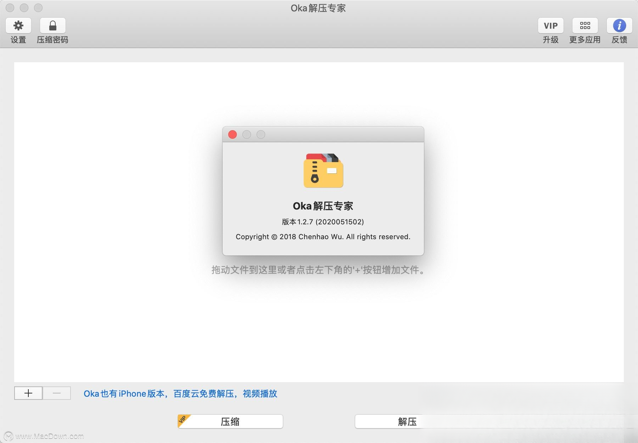
Task: Click the Oka解压专家 name in About dialog
Action: click(x=323, y=206)
